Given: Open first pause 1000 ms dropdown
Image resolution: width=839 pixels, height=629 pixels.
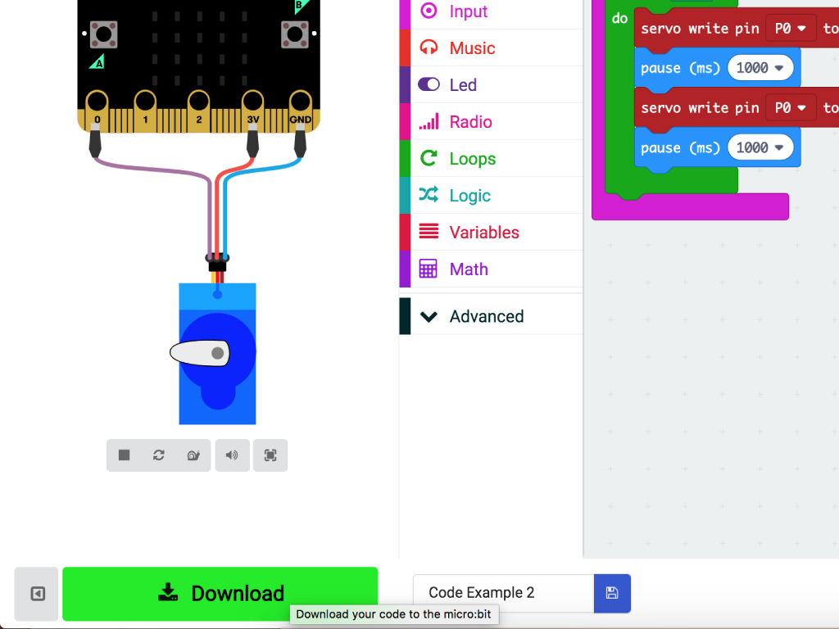Looking at the screenshot, I should pyautogui.click(x=760, y=68).
